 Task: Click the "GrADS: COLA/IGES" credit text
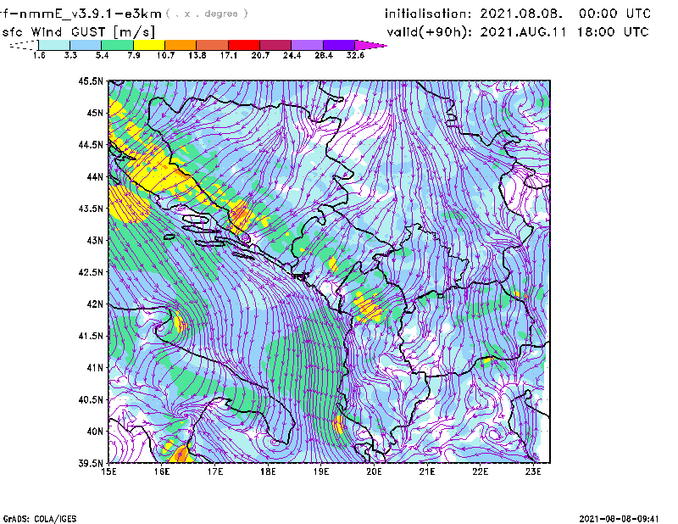click(40, 519)
